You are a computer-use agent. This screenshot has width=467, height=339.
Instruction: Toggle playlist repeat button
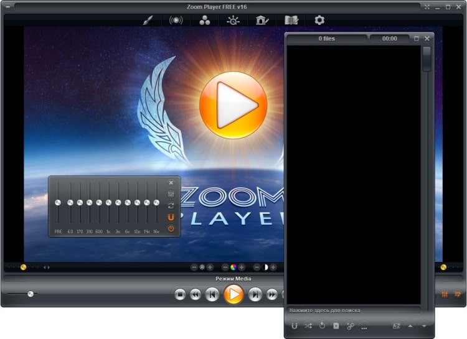pos(322,326)
